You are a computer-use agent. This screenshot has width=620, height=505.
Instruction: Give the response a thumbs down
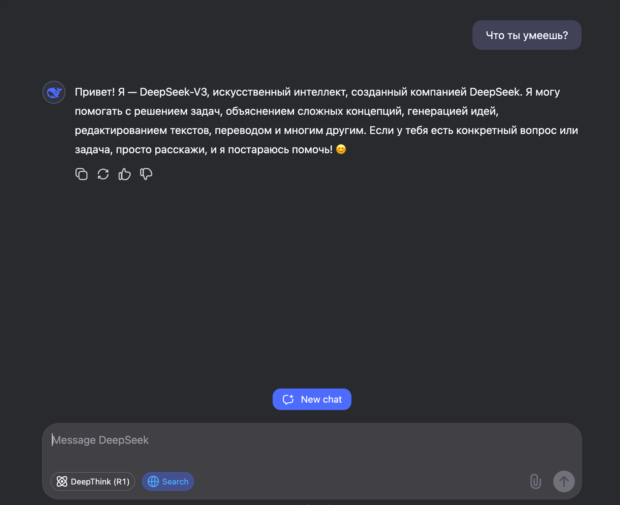(x=146, y=174)
